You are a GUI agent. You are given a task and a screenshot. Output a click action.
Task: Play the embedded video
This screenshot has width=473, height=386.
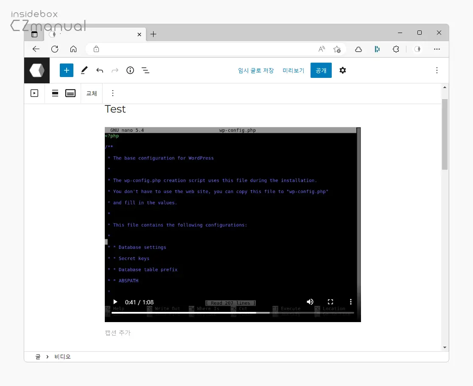(115, 302)
